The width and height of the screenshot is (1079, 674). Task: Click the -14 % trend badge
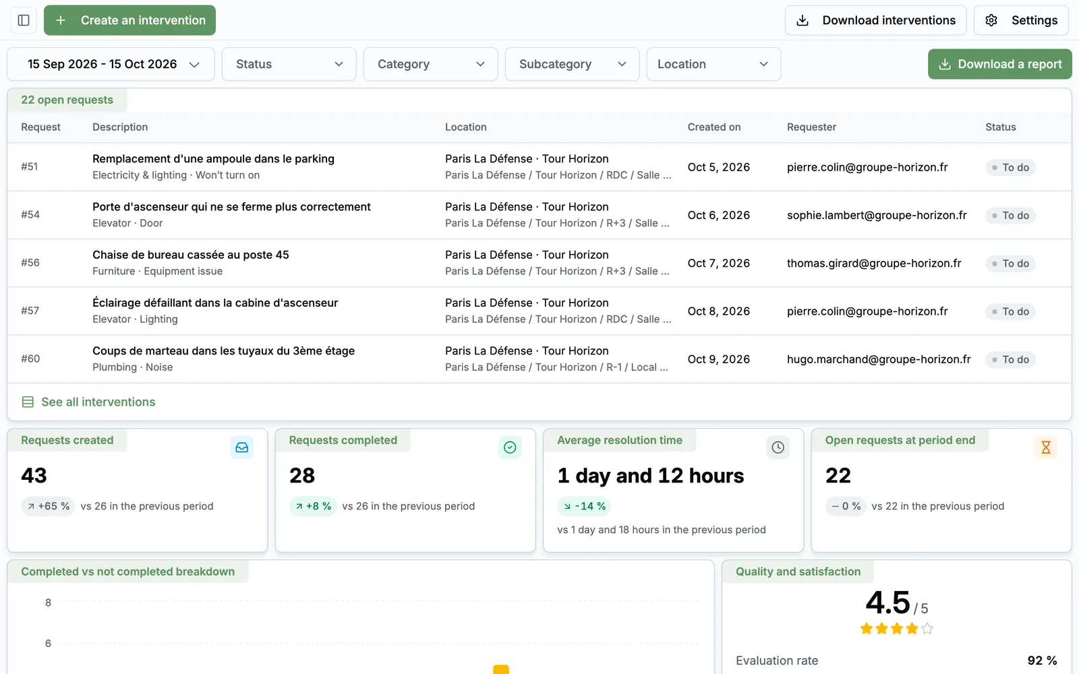coord(584,506)
